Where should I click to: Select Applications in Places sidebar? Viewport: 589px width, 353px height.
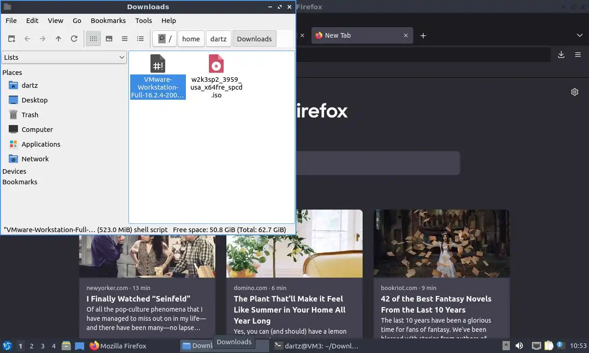[x=40, y=144]
